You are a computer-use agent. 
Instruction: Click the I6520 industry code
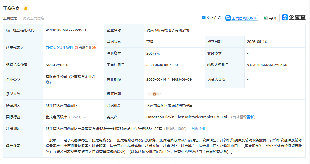[x=75, y=117]
